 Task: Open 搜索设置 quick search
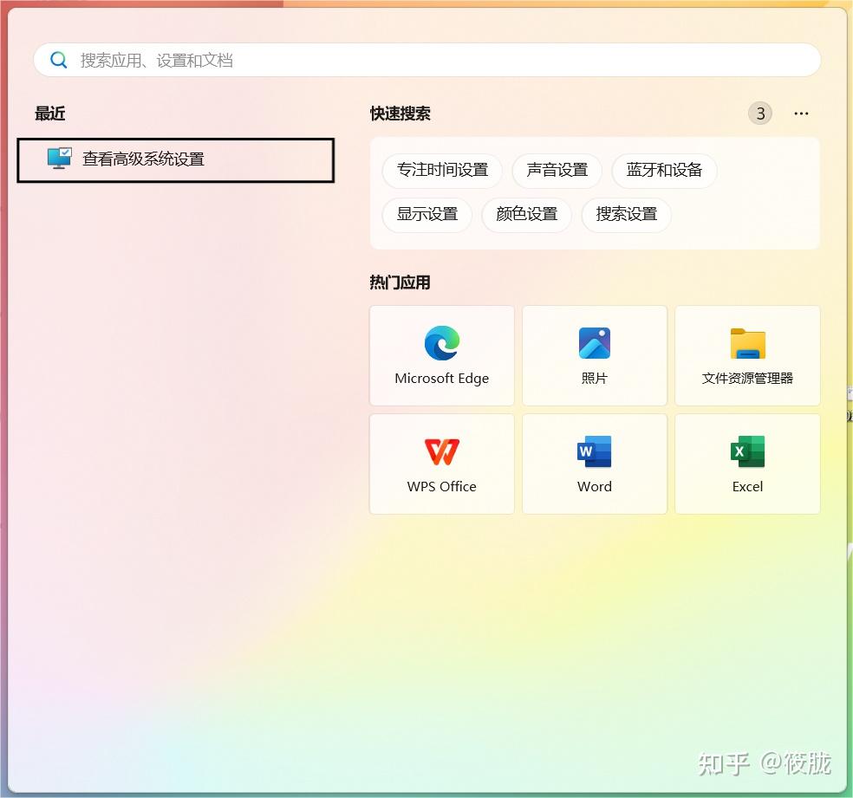coord(626,214)
